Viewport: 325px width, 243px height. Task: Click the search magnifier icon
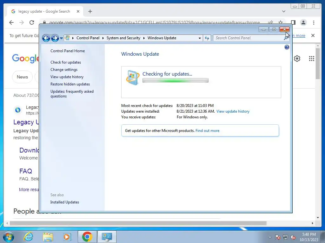click(286, 38)
